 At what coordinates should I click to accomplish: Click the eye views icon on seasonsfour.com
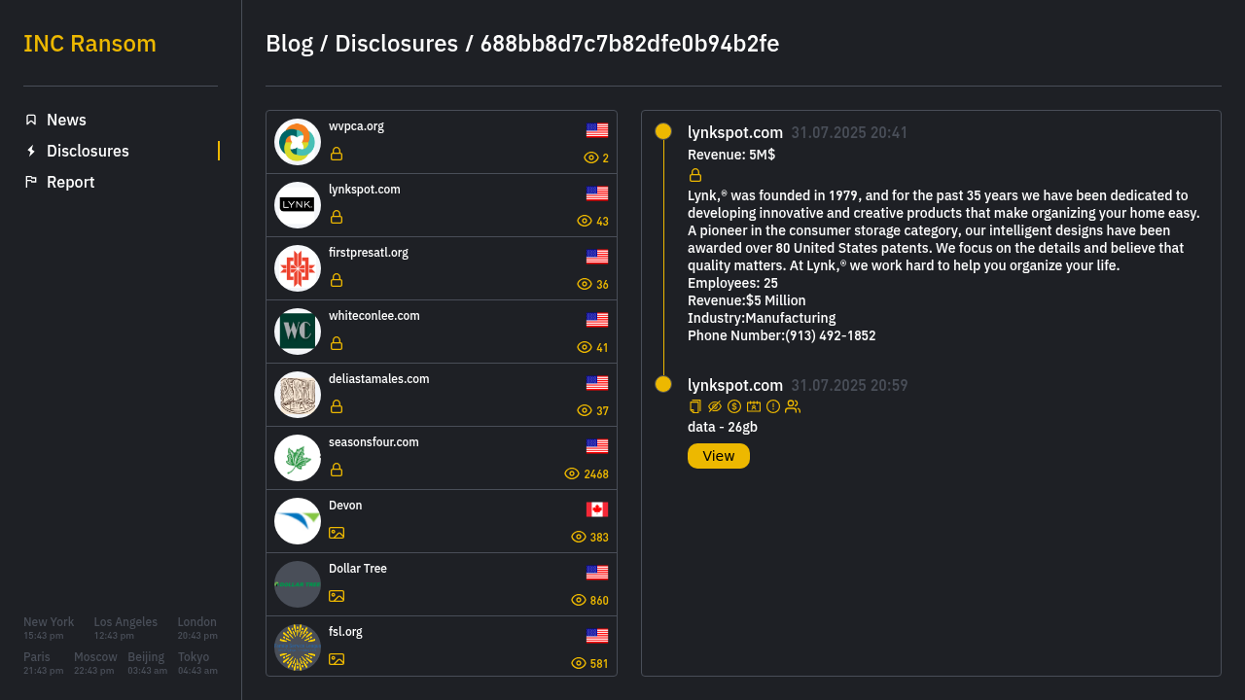tap(572, 473)
